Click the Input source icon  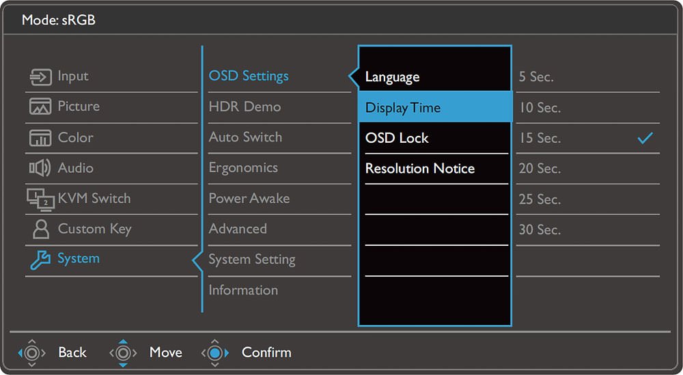tap(40, 77)
